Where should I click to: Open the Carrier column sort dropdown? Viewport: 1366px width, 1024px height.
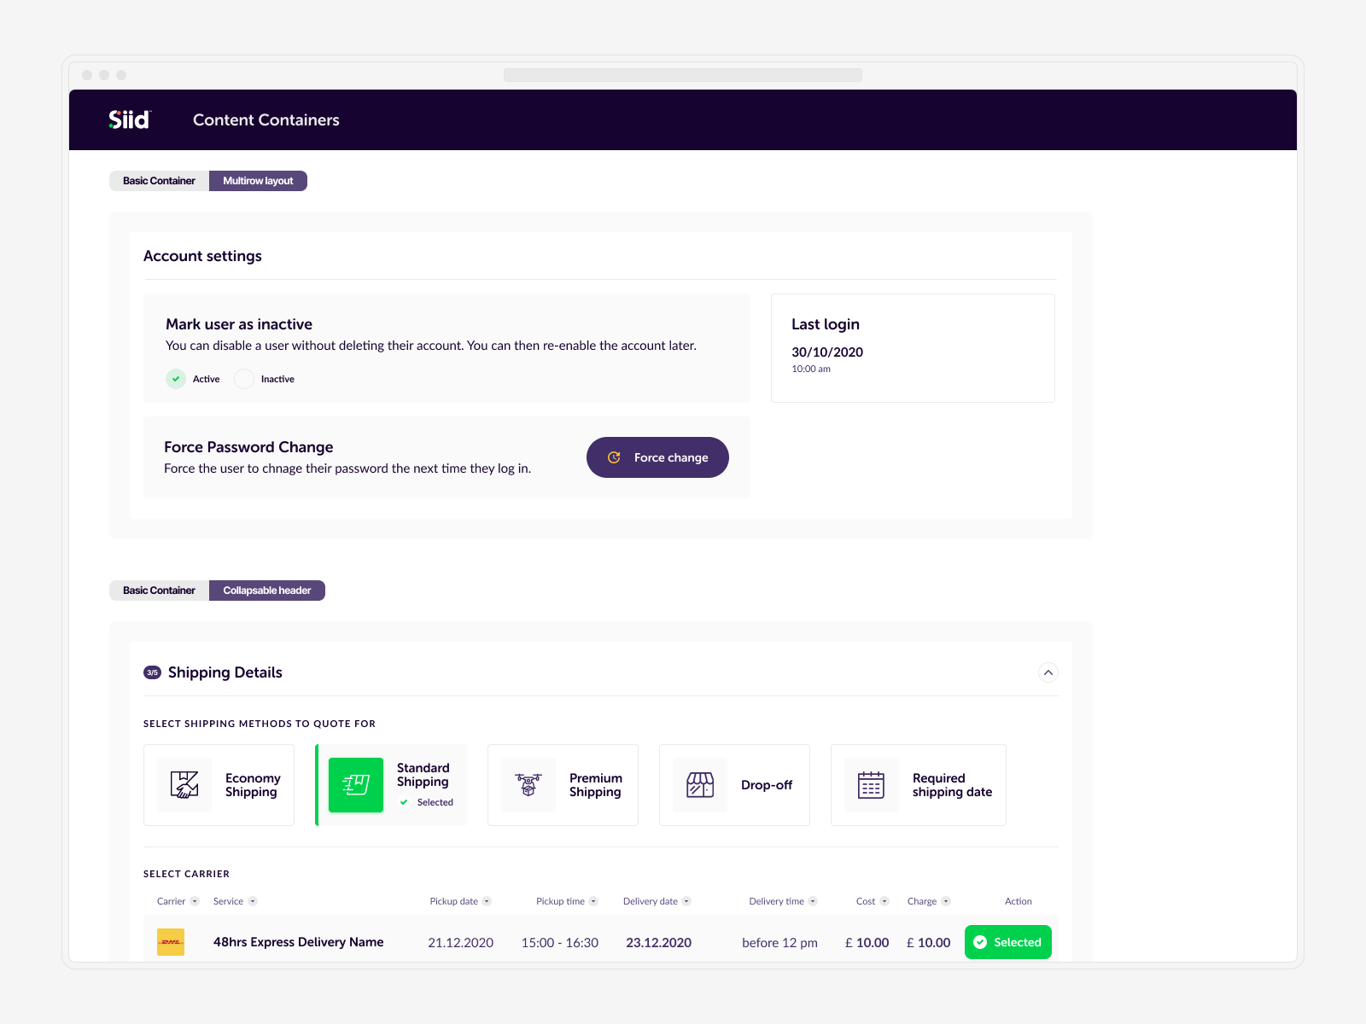[195, 901]
